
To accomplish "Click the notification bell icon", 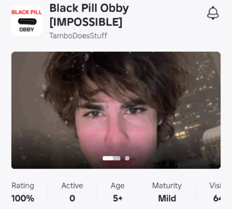I will pos(213,13).
